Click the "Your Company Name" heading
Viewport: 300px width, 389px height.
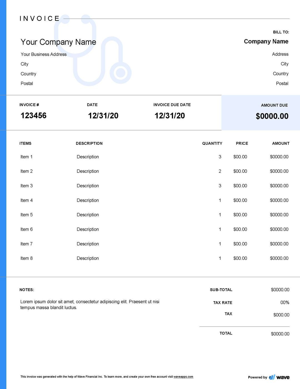pos(58,42)
